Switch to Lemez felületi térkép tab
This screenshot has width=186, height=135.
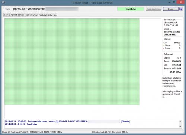coord(14,15)
